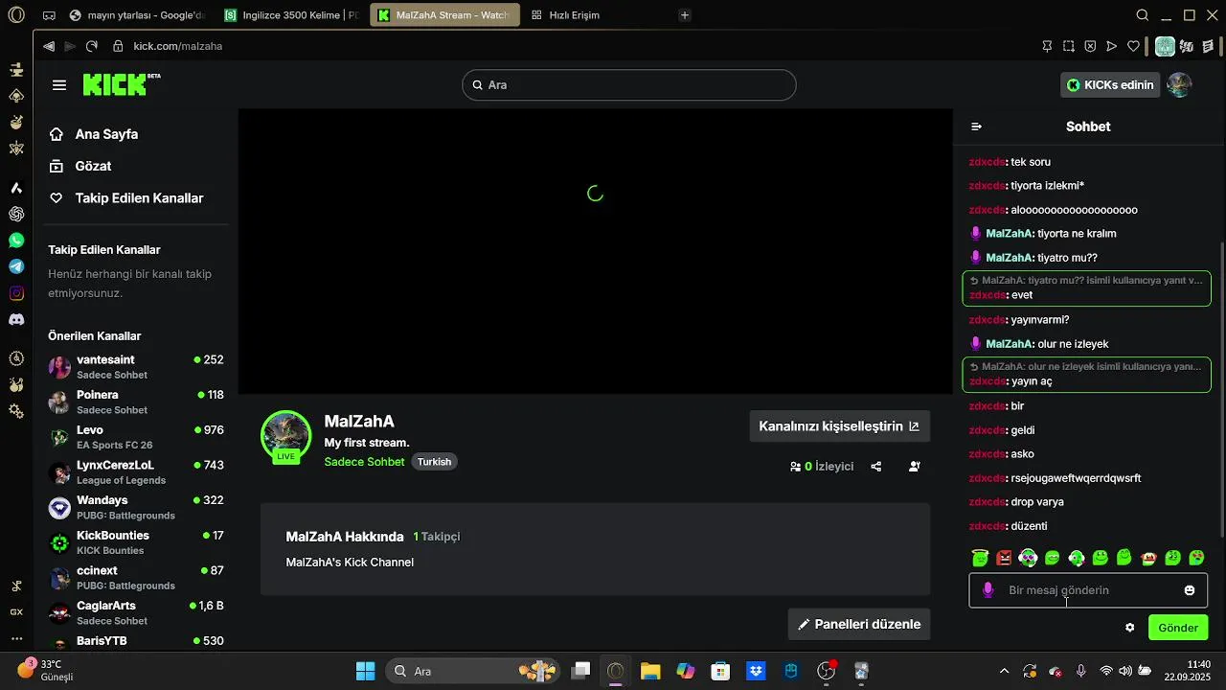This screenshot has height=690, width=1226.
Task: Open Opera sidebar settings gear
Action: click(16, 411)
